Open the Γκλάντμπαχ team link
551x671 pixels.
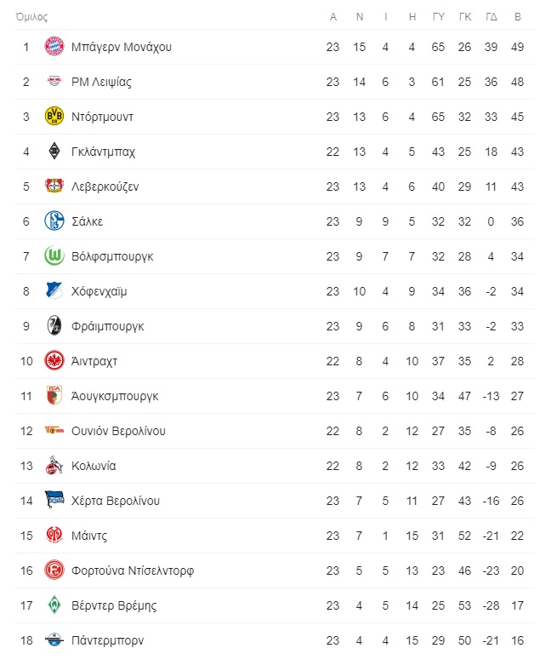click(103, 152)
